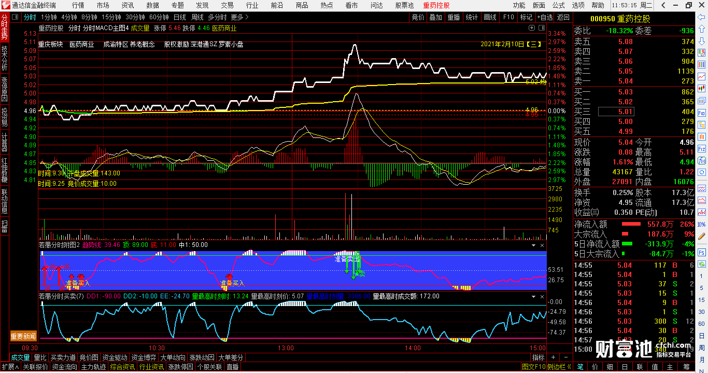The image size is (708, 373).
Task: Select the 重药控股 top tab
Action: (436, 5)
